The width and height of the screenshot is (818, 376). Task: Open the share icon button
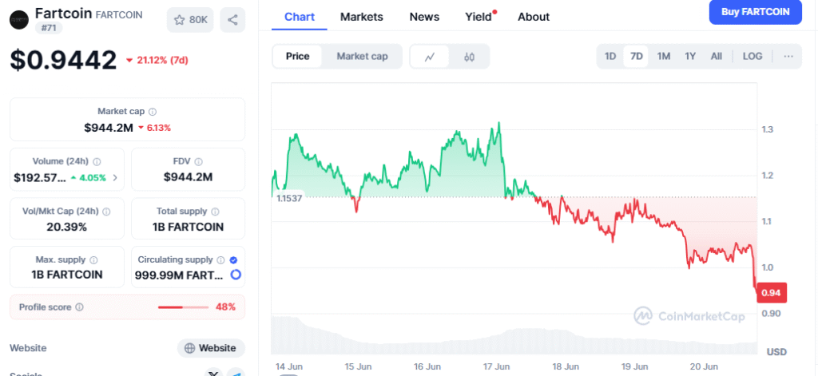tap(232, 20)
